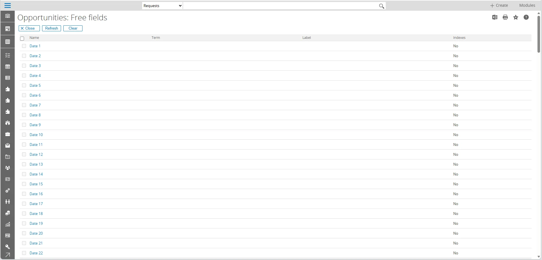Click the vertical scrollbar thumb

pos(539,34)
